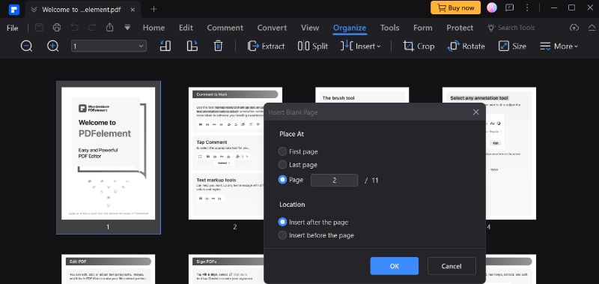Zoom out with the minus magnifier
Screen dimensions: 599x284
[x=26, y=46]
